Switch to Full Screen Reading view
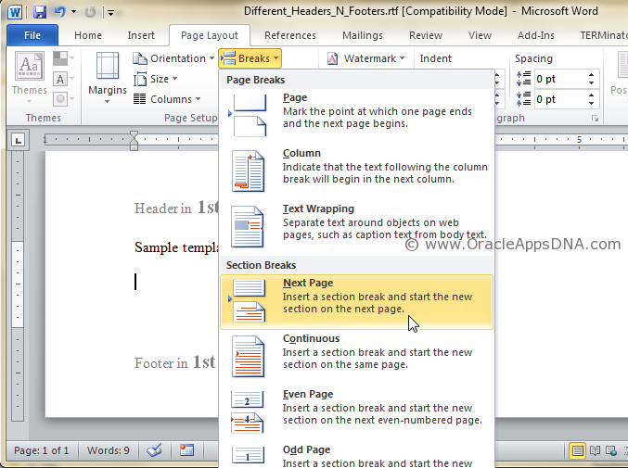 click(595, 450)
